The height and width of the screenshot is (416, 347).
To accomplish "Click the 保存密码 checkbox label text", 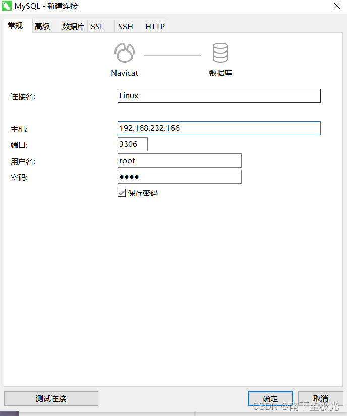I will [143, 193].
